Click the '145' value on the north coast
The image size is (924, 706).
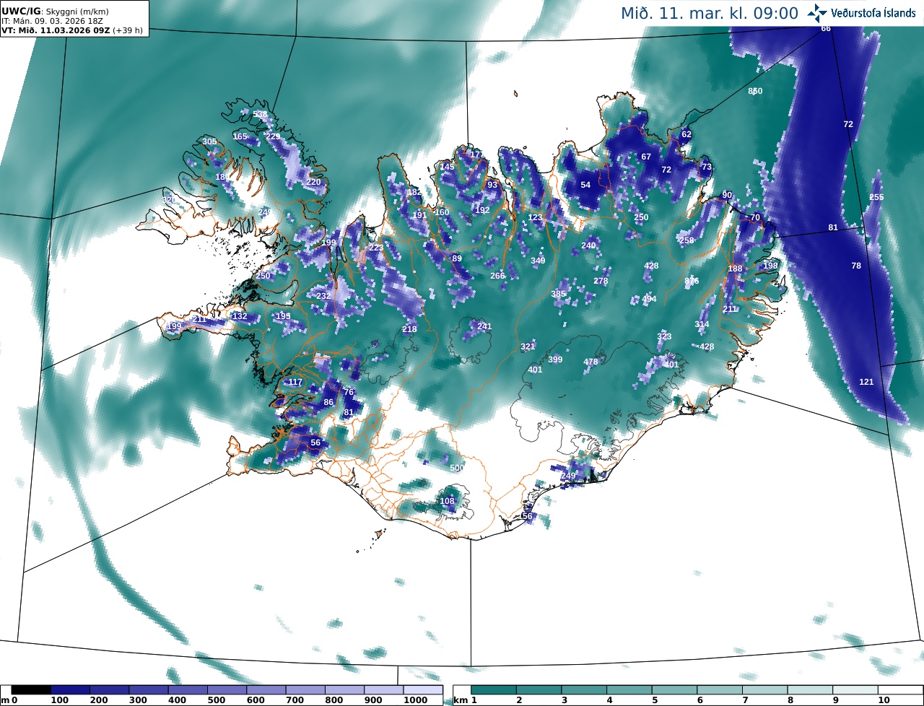tap(448, 167)
